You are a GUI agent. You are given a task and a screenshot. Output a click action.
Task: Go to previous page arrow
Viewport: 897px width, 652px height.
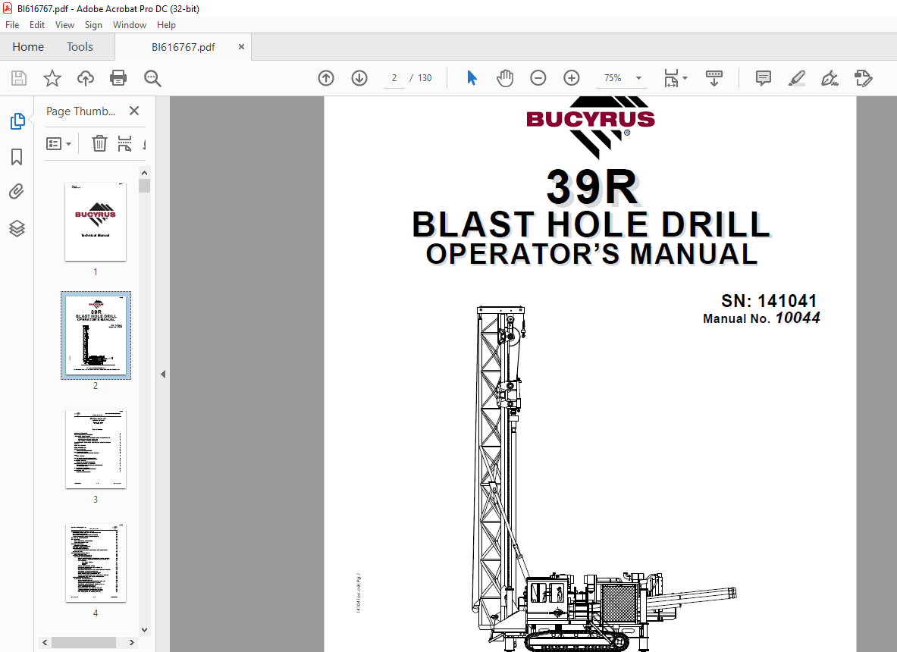[326, 78]
